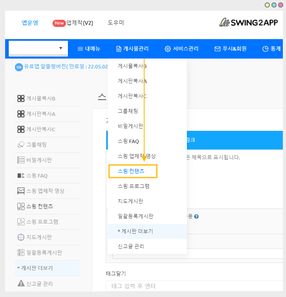This screenshot has width=286, height=297.
Task: Expand the 서비스관리 menu
Action: [181, 49]
